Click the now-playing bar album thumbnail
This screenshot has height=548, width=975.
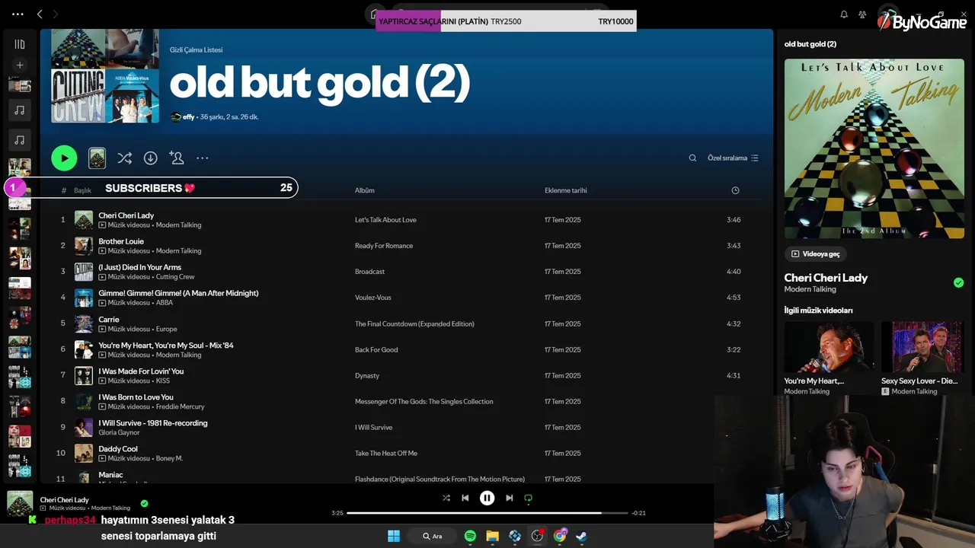[20, 504]
